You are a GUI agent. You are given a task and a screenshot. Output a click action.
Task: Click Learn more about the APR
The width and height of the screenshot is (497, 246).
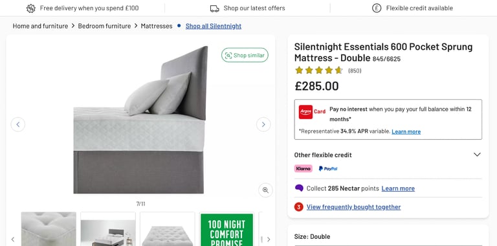pyautogui.click(x=406, y=131)
